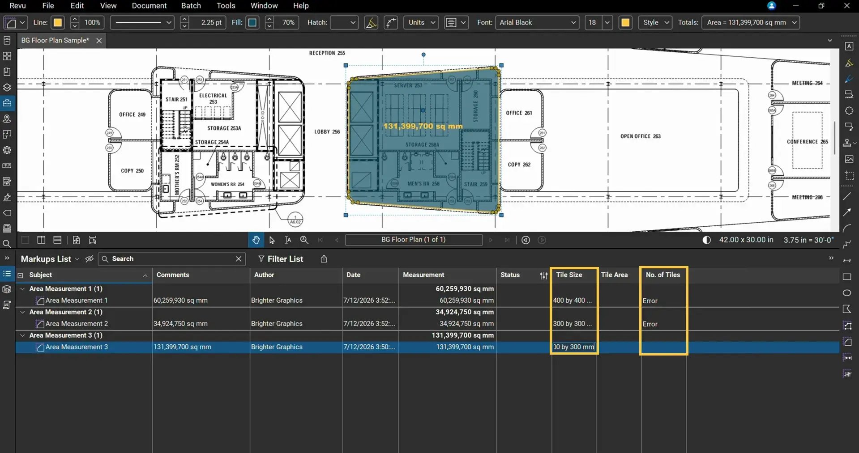This screenshot has height=453, width=859.
Task: Choose the Select arrow cursor tool
Action: tap(272, 240)
